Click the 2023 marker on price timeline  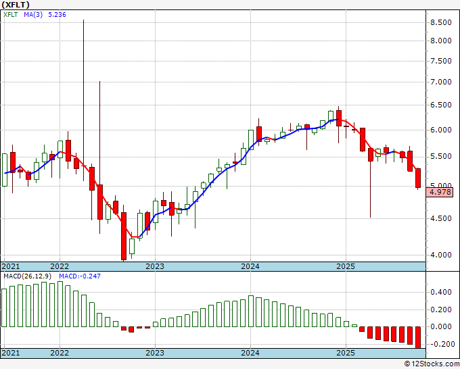[x=155, y=266]
